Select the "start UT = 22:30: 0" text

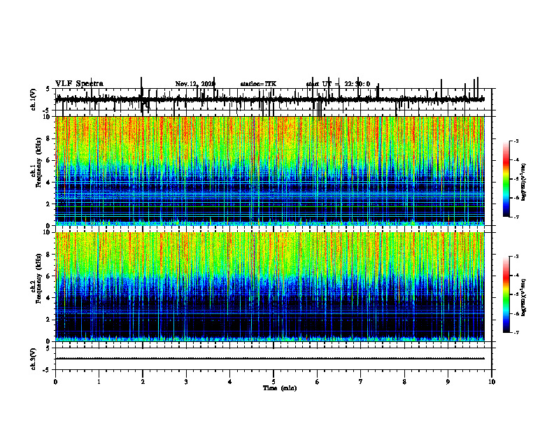tap(338, 84)
